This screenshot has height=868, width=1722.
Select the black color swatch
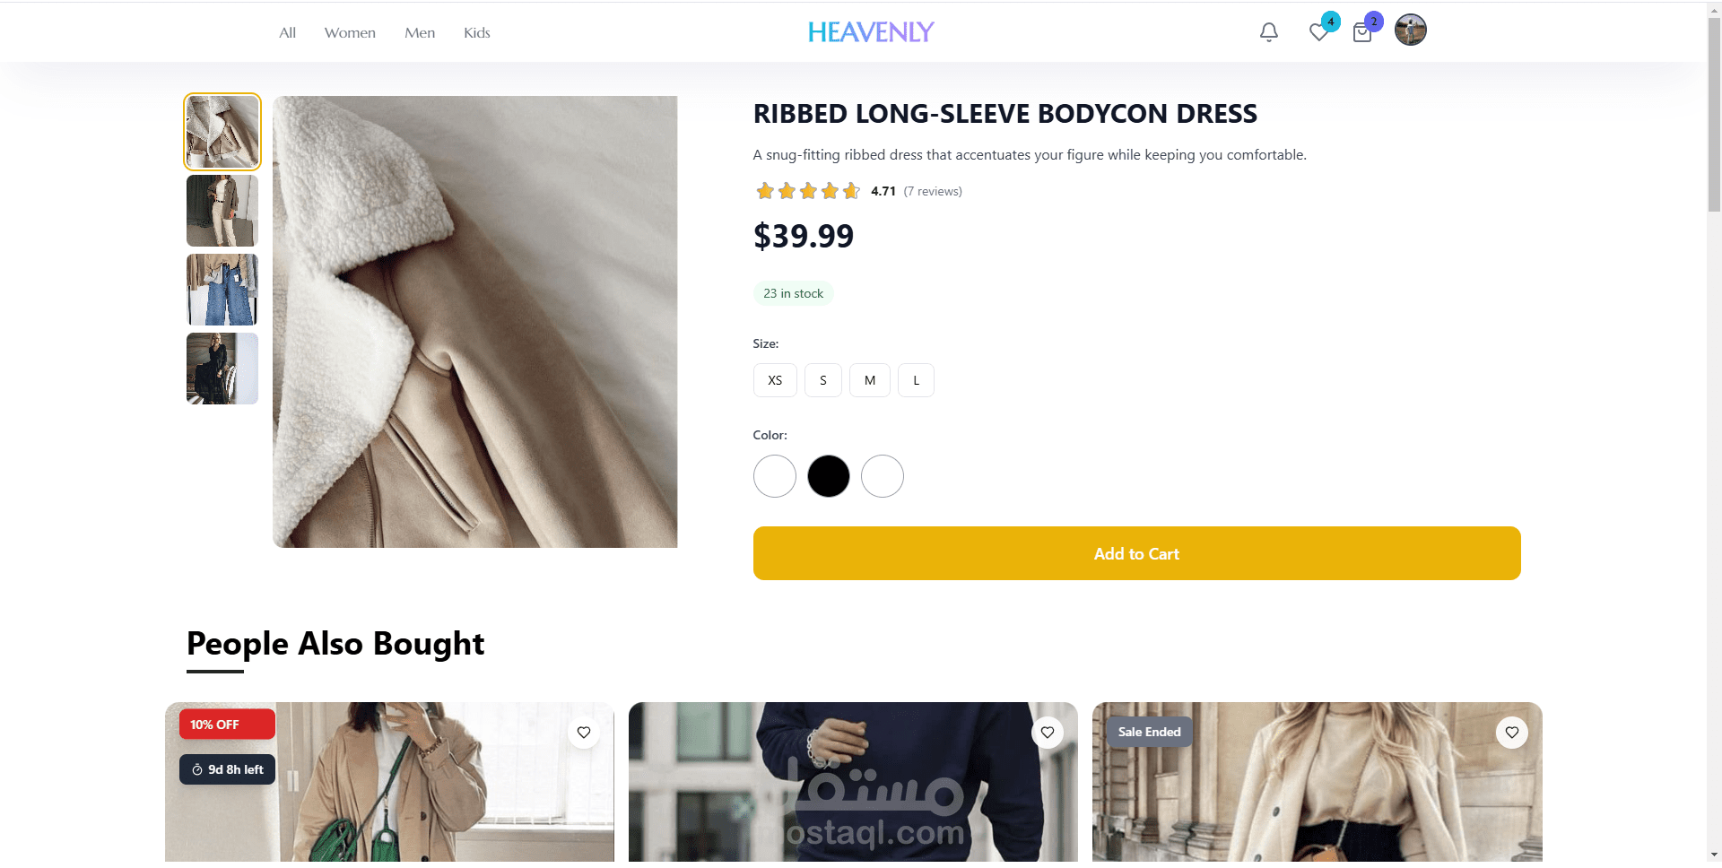[x=829, y=476]
